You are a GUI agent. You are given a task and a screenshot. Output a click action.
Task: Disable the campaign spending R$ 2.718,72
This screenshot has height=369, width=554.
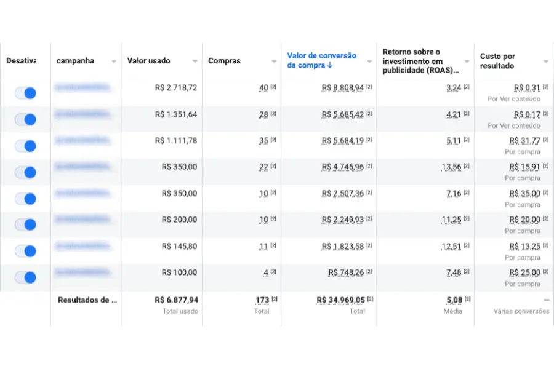point(26,93)
